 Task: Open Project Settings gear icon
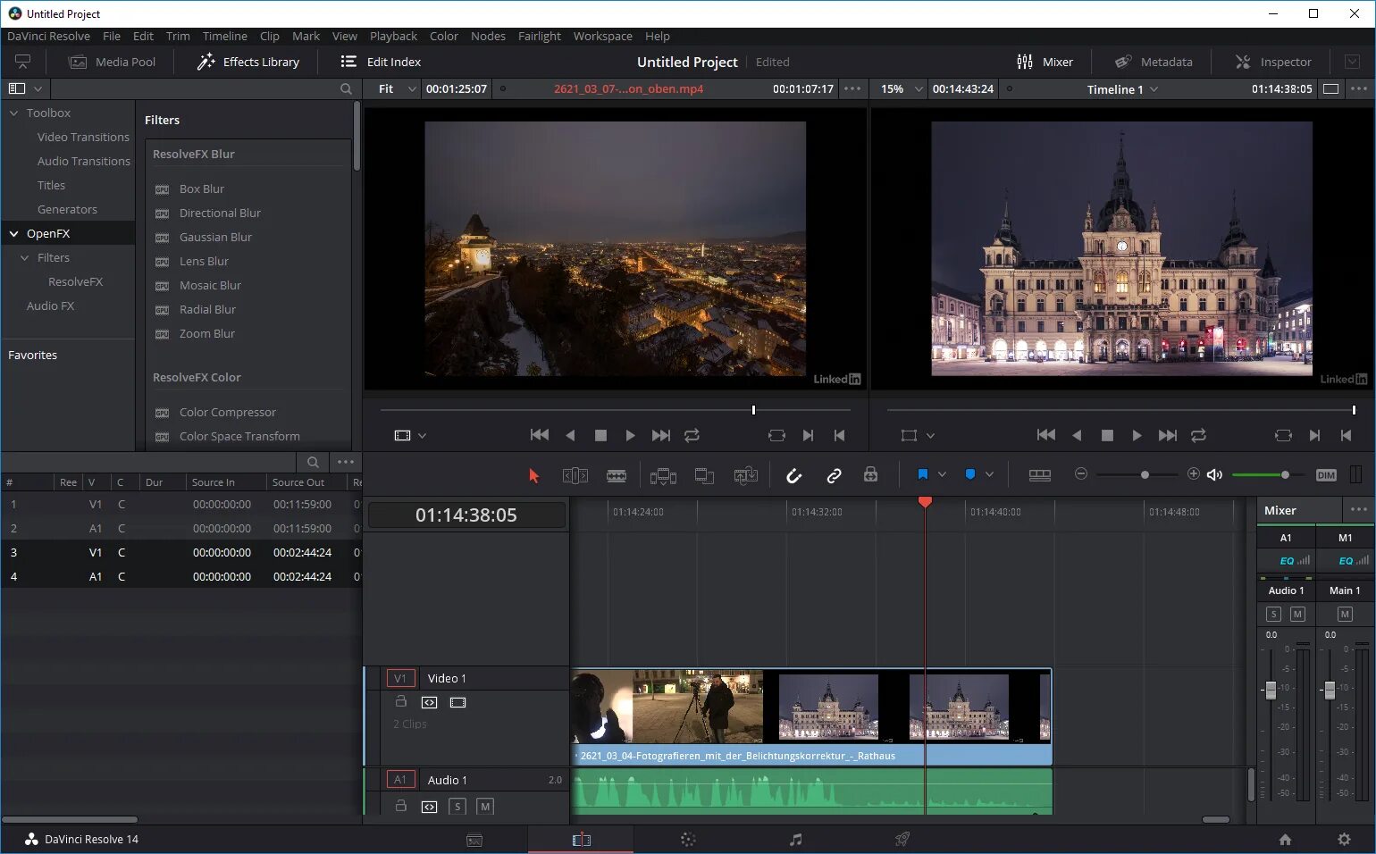point(1344,840)
